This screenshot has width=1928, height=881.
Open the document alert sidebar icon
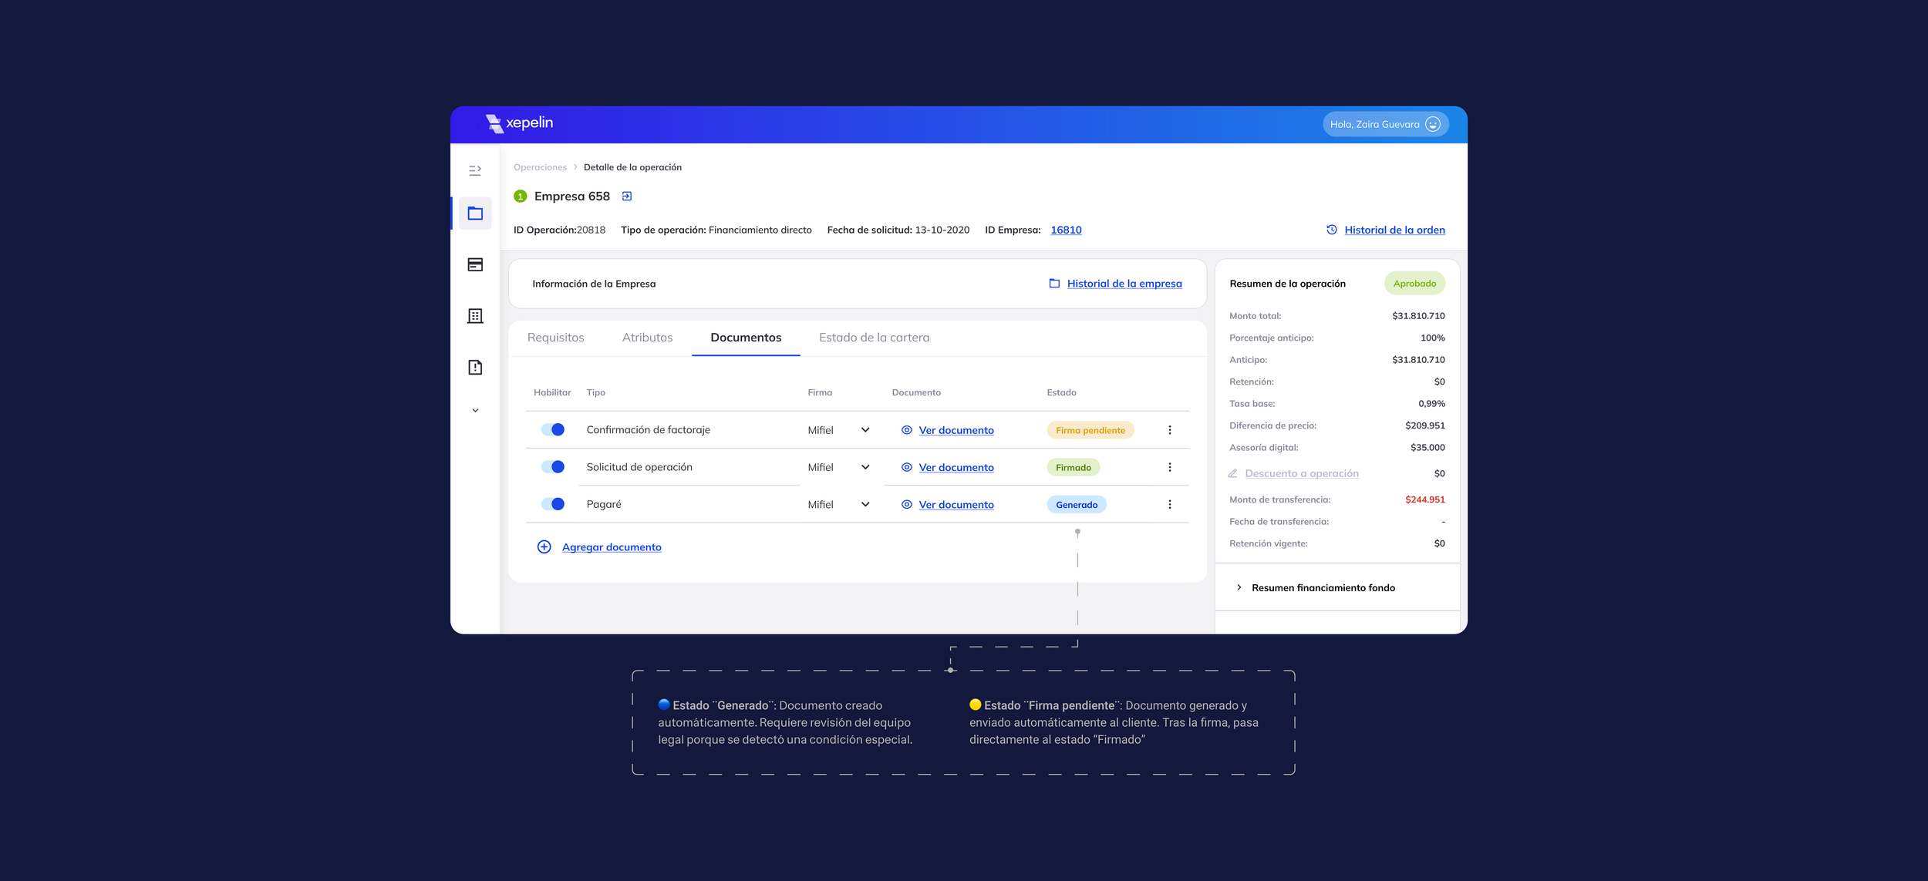[475, 368]
